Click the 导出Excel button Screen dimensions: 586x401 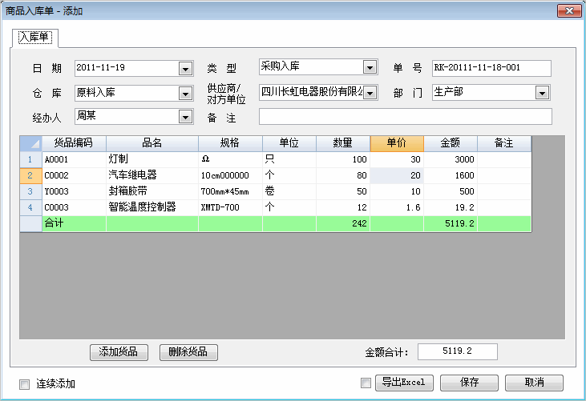coord(403,383)
